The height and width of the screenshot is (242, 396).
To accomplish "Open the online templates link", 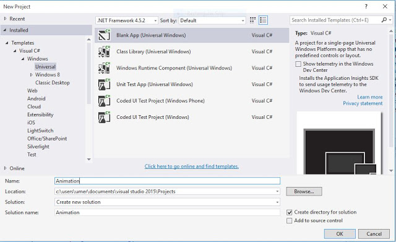I will (192, 166).
